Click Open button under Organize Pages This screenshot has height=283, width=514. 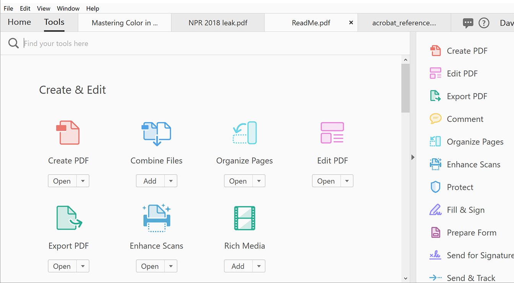(x=238, y=181)
